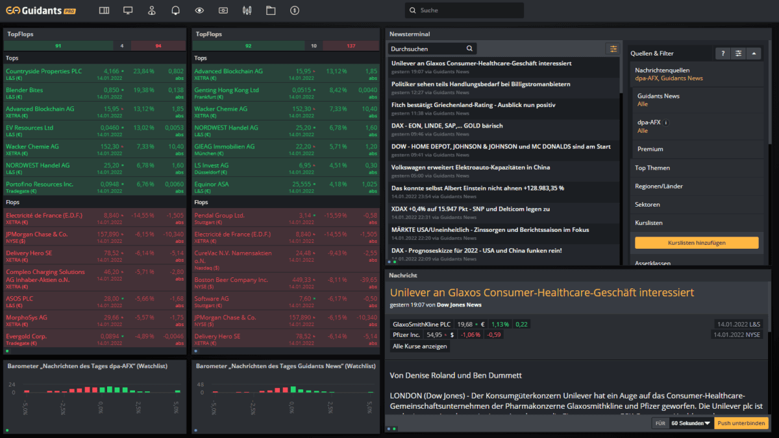Open the columns layout icon in header
779x438 pixels.
click(105, 10)
